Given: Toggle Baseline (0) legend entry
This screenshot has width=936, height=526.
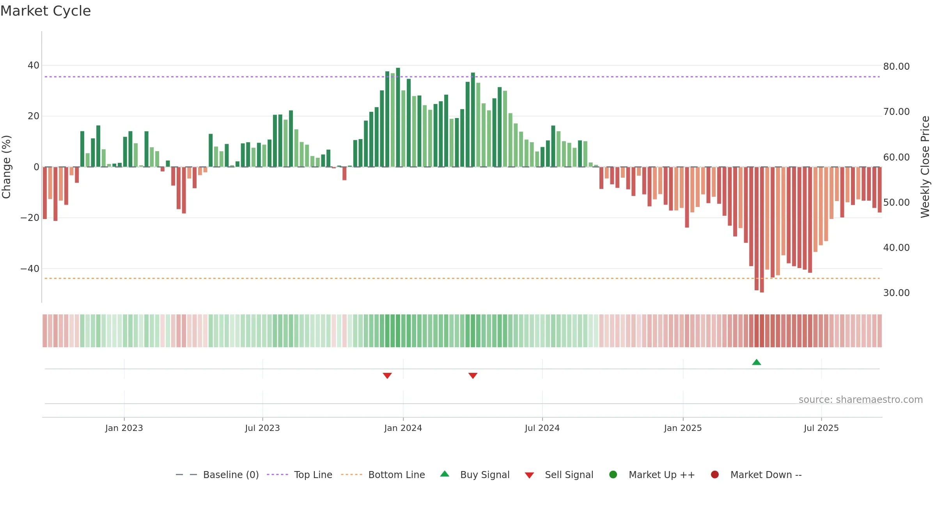Looking at the screenshot, I should click(217, 475).
